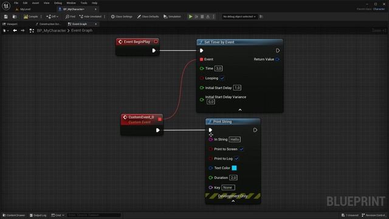Click the green Play button

click(x=190, y=16)
